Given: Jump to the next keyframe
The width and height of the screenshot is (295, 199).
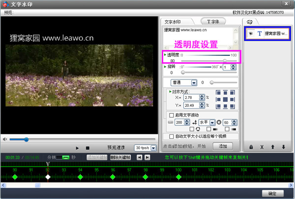Looking at the screenshot, I should pyautogui.click(x=147, y=157).
